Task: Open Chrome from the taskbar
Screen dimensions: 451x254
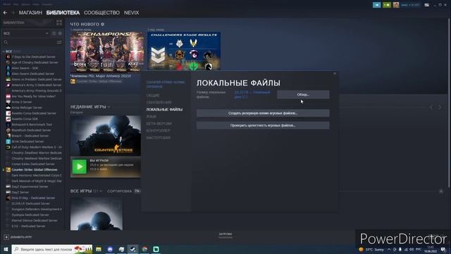Action: click(x=144, y=249)
